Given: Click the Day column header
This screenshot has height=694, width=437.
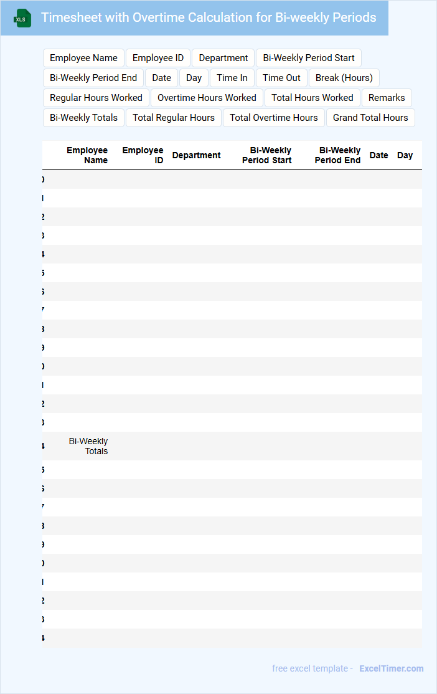Looking at the screenshot, I should coord(405,155).
